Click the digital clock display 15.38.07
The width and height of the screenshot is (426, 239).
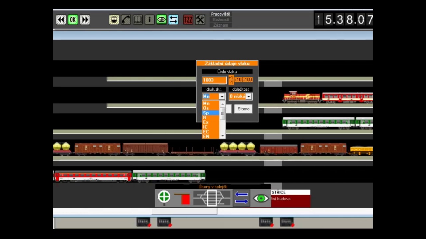(343, 20)
